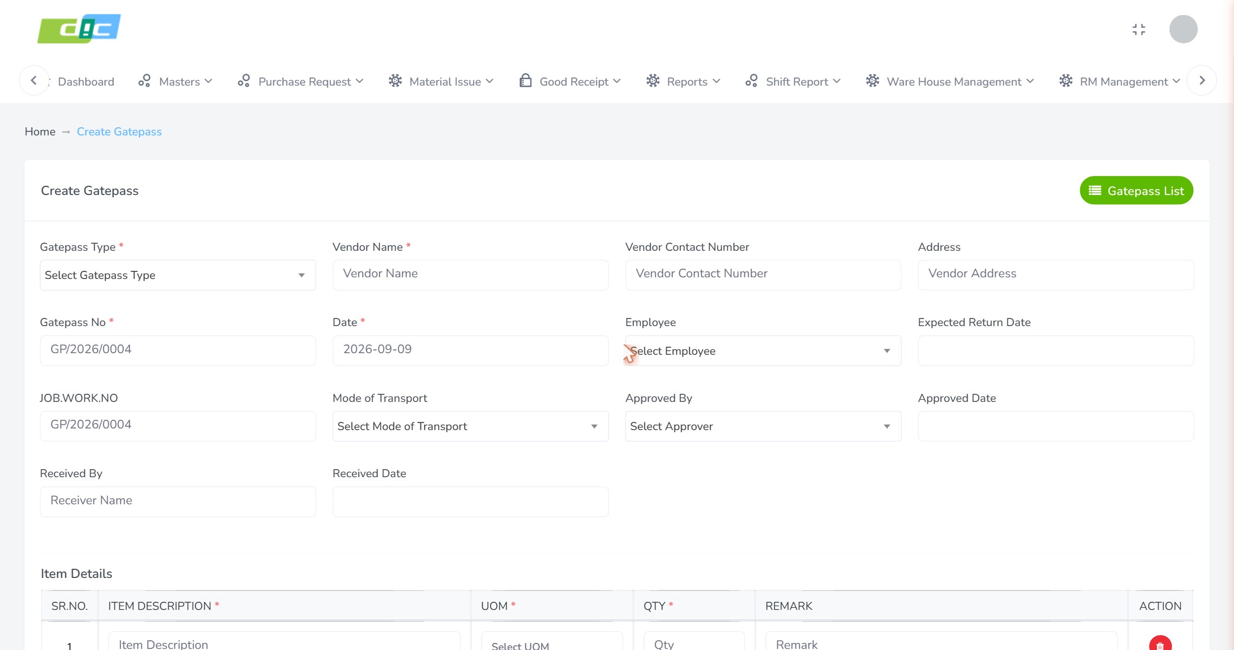Go to Home via the breadcrumb
The height and width of the screenshot is (650, 1234).
coord(40,132)
